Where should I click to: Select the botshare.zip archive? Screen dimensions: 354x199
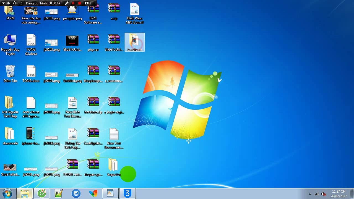click(x=93, y=105)
